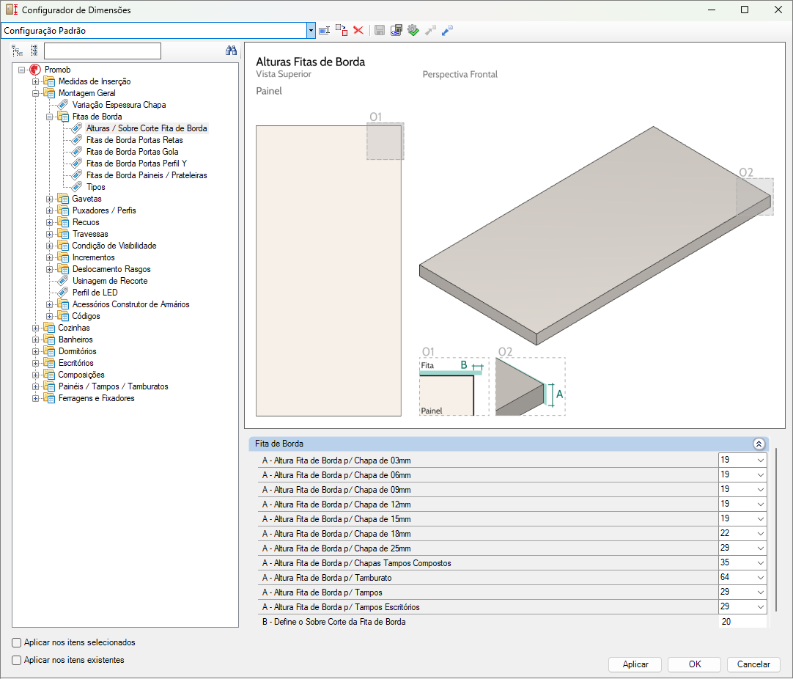Select Fitas de Borda Portas Retas item
The image size is (793, 679).
click(x=134, y=140)
